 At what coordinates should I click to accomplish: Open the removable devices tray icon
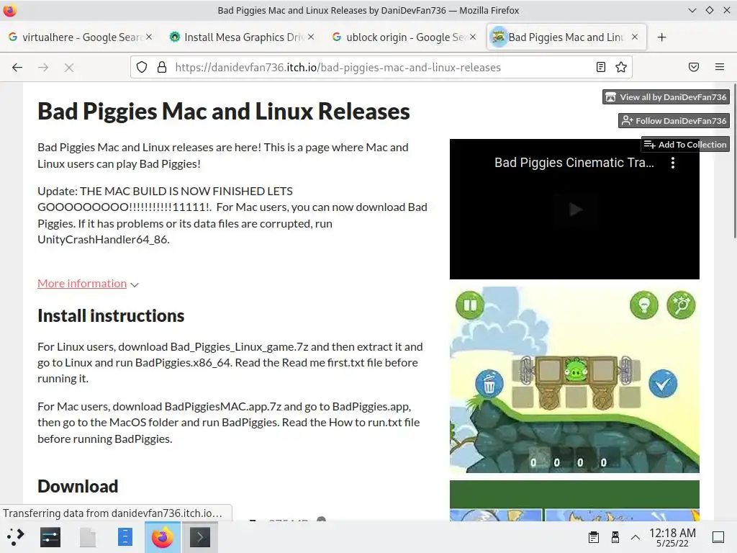pyautogui.click(x=615, y=537)
